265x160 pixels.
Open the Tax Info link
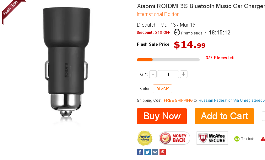248,139
